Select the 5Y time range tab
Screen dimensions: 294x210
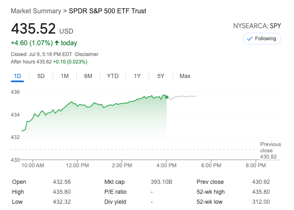pyautogui.click(x=161, y=76)
